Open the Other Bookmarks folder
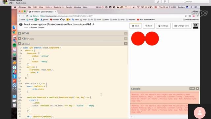The image size is (211, 119). 191,20
